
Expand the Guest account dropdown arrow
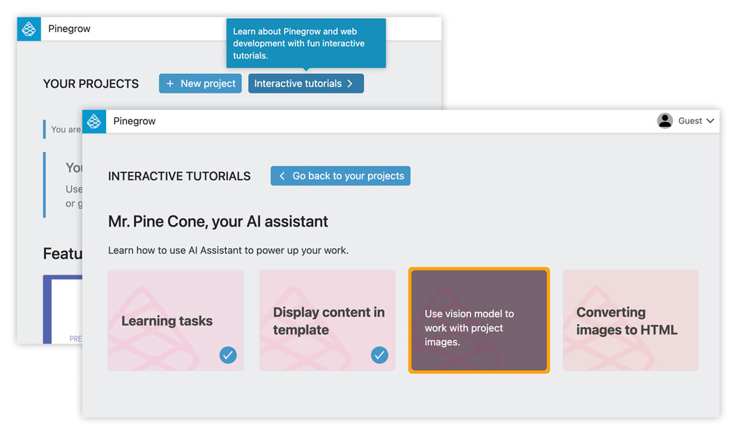point(710,121)
